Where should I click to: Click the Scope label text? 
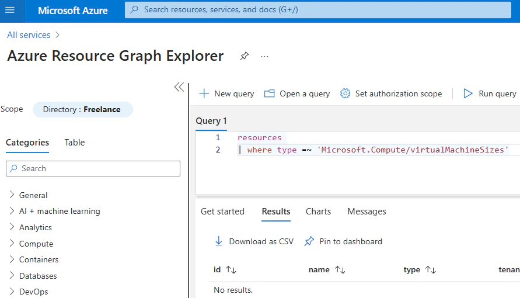click(x=12, y=109)
